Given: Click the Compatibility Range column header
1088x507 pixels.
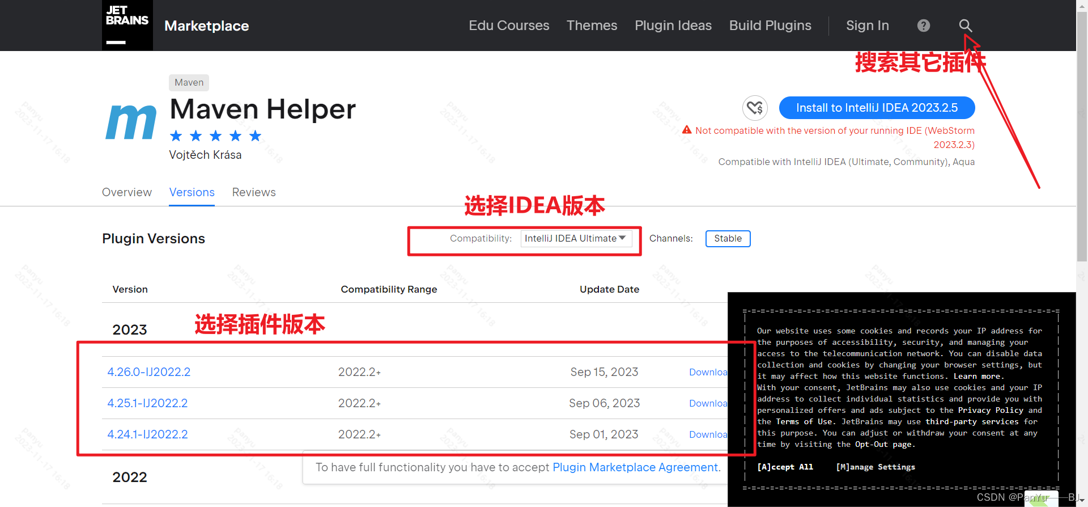Looking at the screenshot, I should point(389,289).
